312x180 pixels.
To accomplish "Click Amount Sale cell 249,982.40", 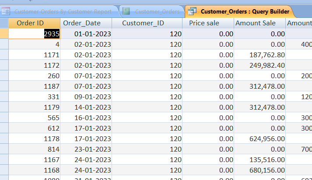I will [x=259, y=66].
